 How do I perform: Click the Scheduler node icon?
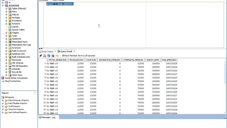[10, 69]
